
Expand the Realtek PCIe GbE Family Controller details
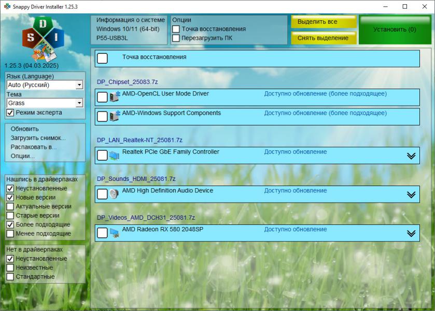pyautogui.click(x=411, y=155)
